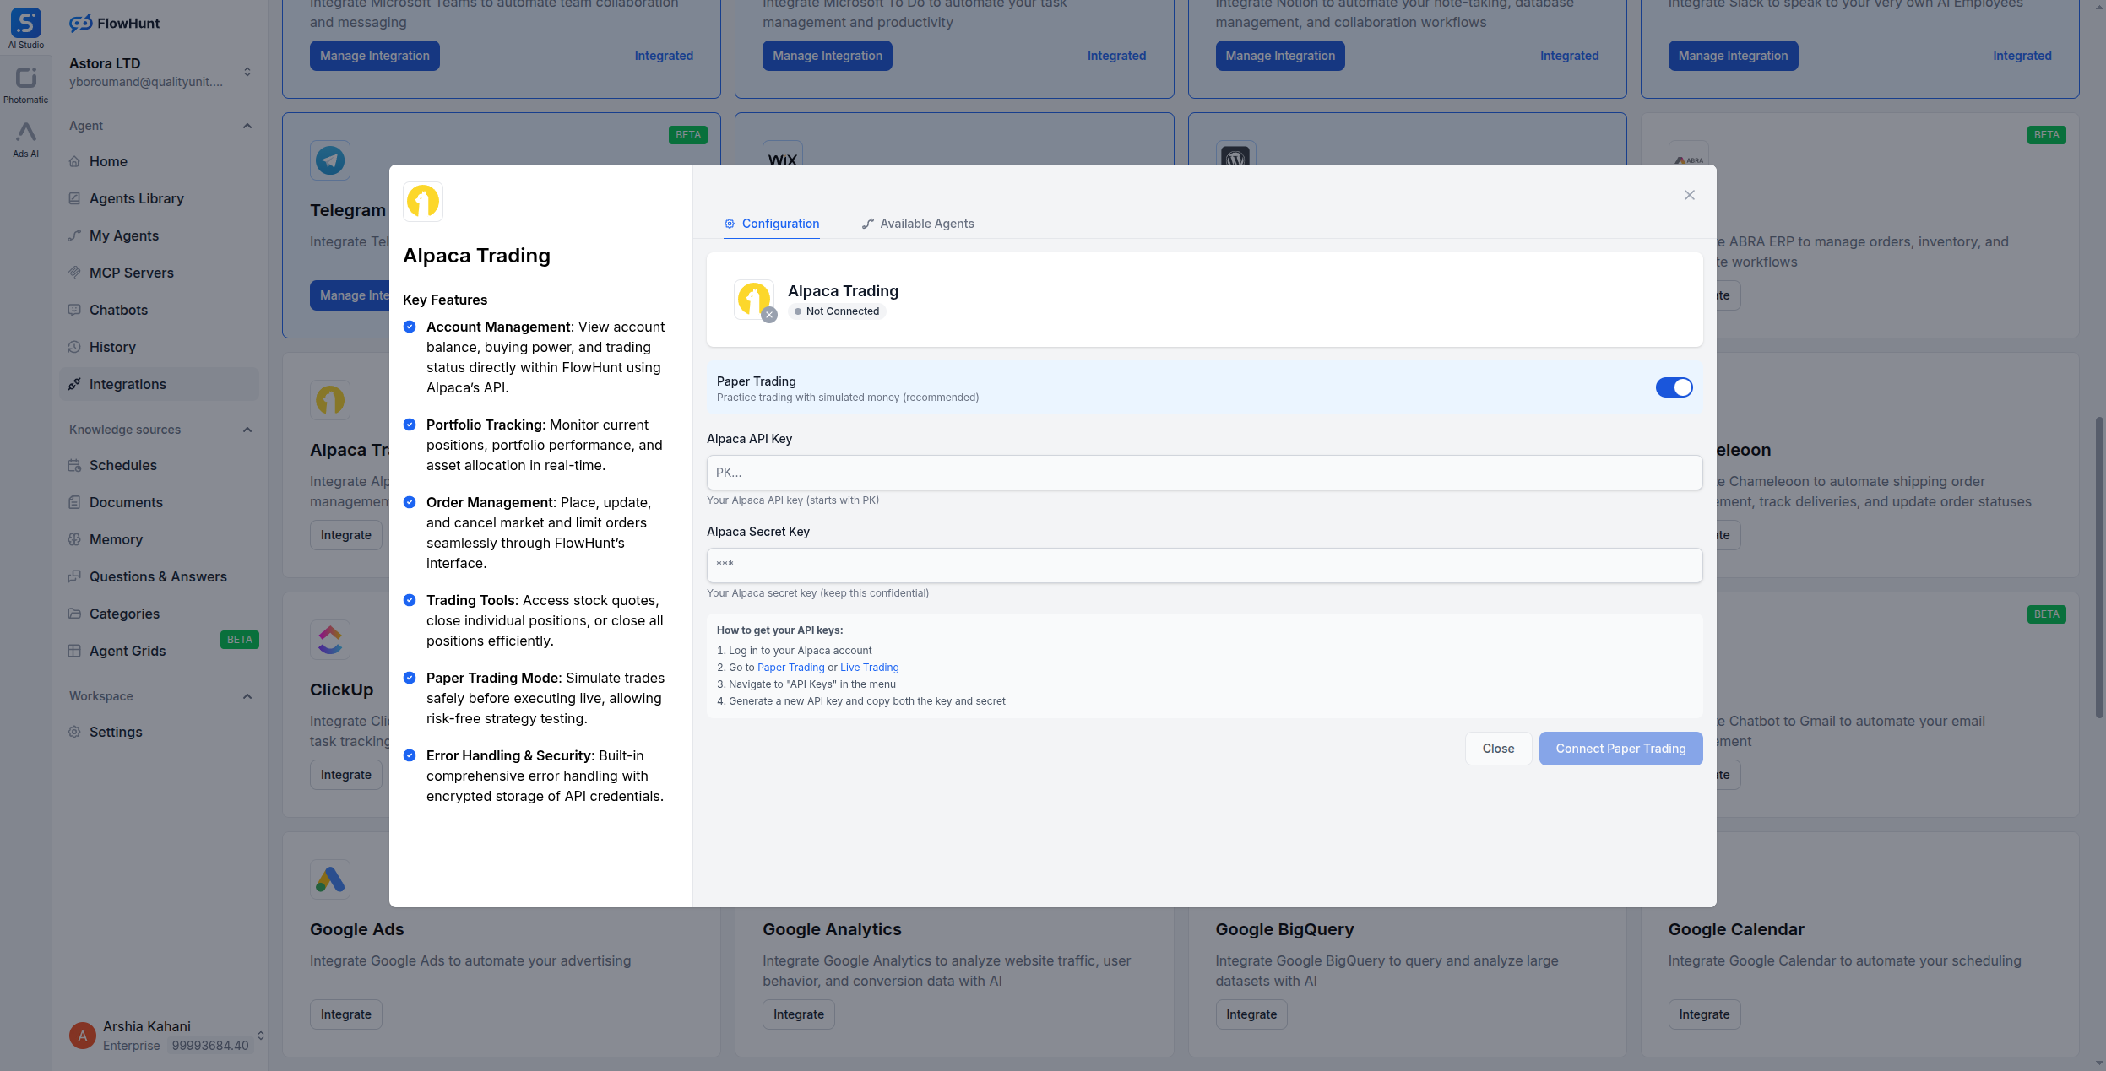Open the Telegram integration icon

330,160
